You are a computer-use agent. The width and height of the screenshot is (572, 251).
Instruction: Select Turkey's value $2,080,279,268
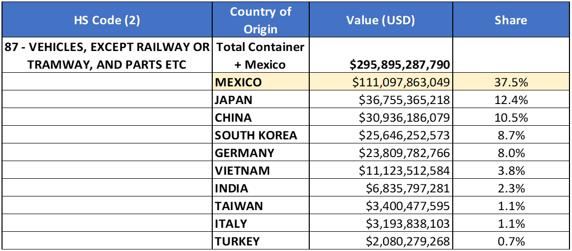(404, 241)
